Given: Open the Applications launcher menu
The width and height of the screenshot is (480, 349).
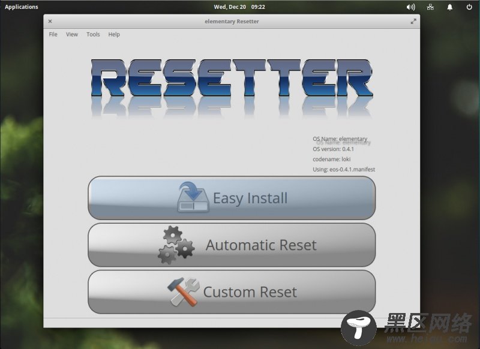Looking at the screenshot, I should [22, 7].
